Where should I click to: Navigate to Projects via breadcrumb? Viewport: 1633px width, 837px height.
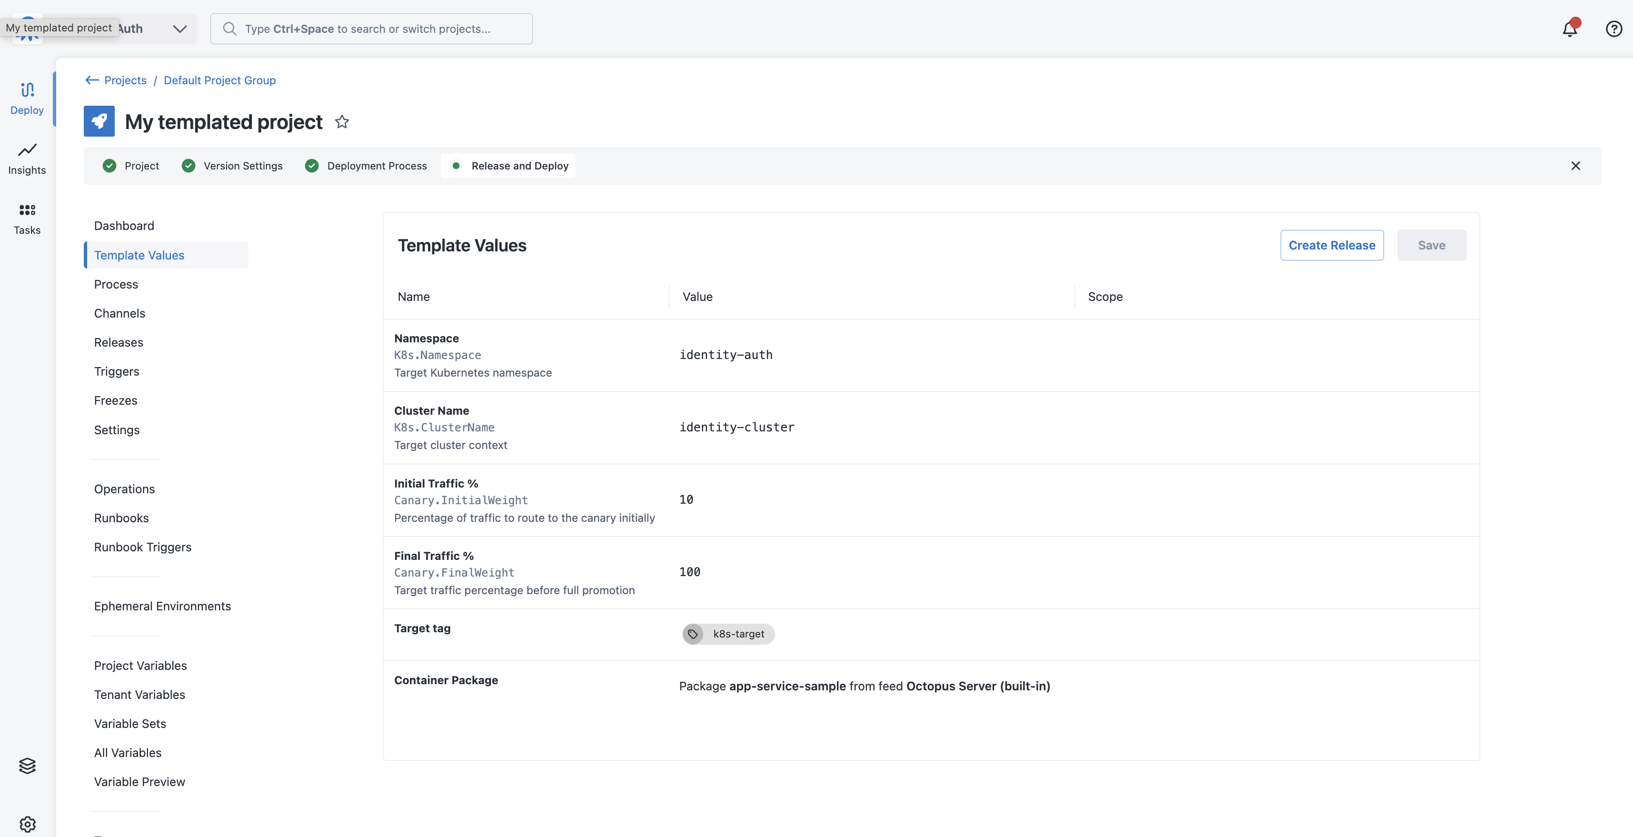coord(125,80)
